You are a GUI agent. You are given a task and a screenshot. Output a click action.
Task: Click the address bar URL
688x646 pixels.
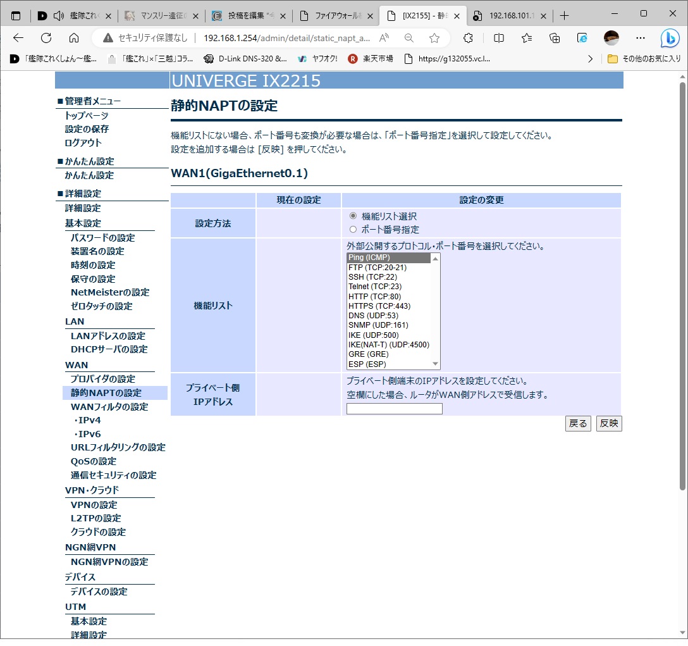287,38
